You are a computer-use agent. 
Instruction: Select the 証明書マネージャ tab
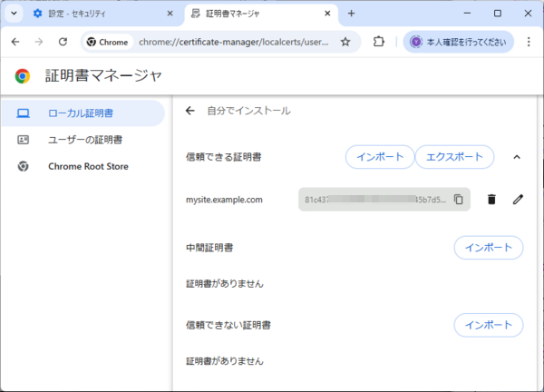point(261,14)
